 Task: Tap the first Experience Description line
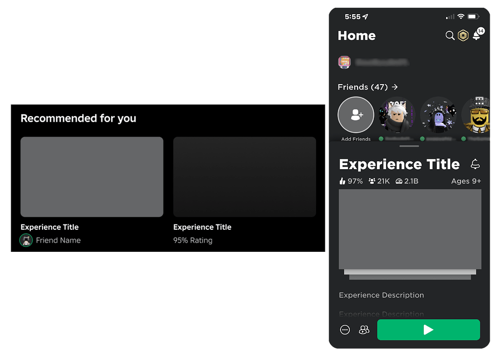[381, 295]
